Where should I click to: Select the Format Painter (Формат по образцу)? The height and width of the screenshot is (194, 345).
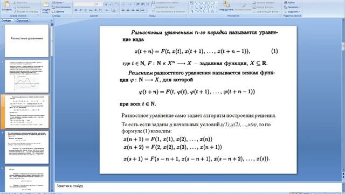(26, 11)
